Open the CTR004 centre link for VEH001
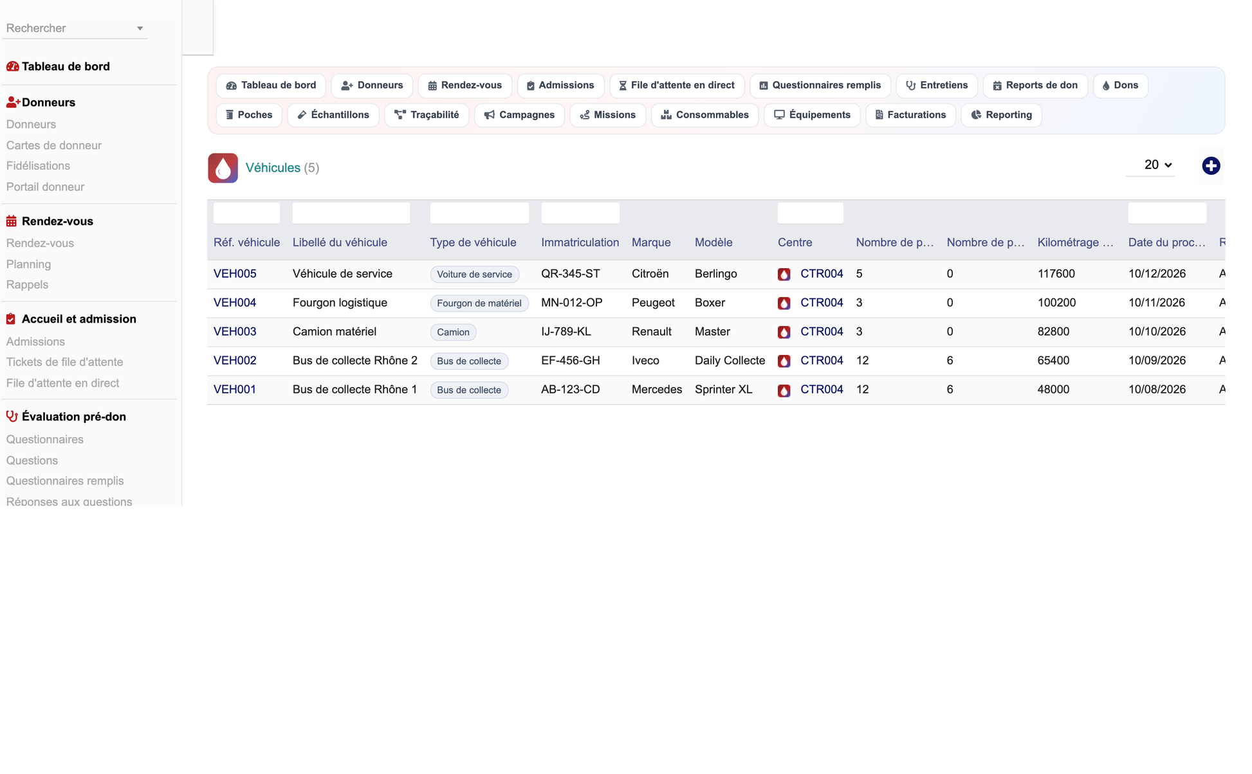 pyautogui.click(x=822, y=390)
